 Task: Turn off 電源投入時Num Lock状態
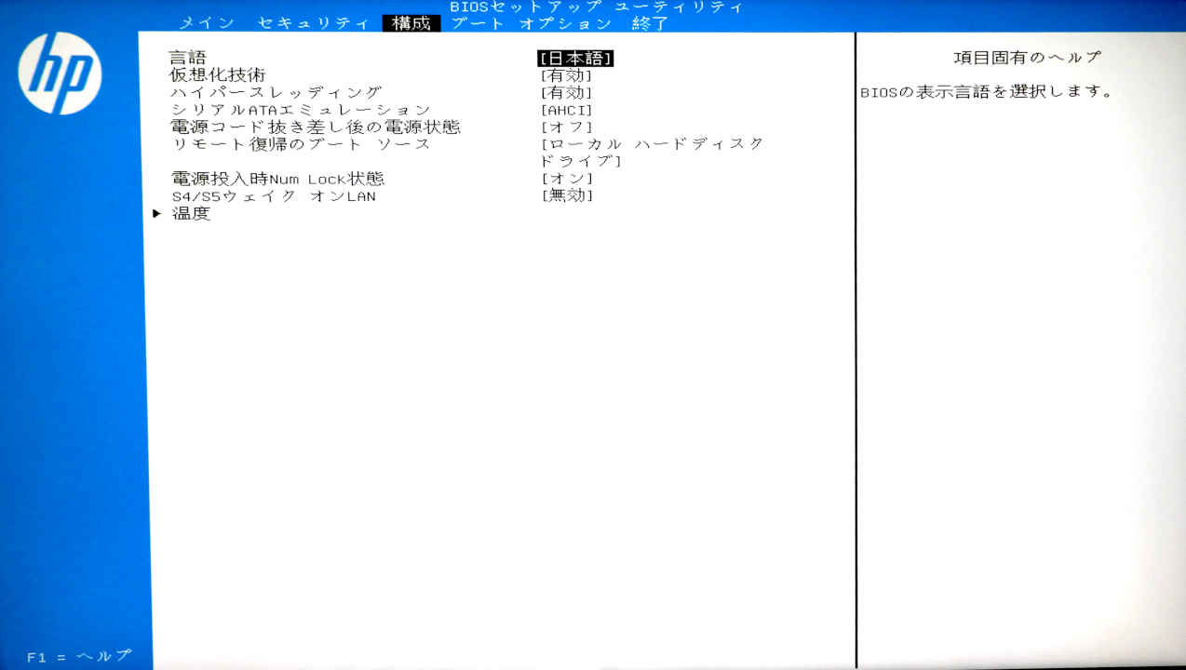tap(570, 177)
